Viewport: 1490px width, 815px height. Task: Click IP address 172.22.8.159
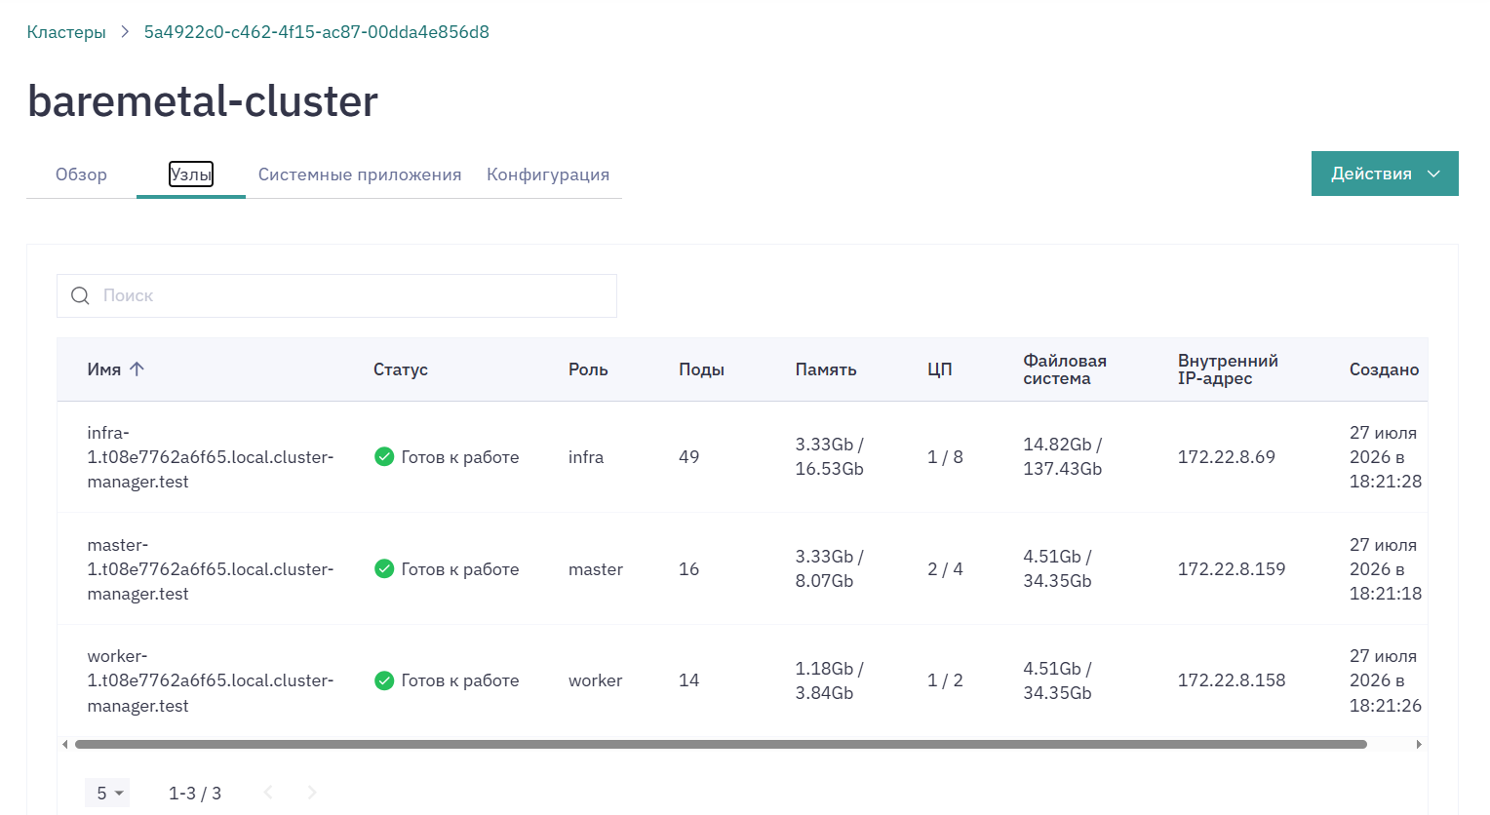click(x=1232, y=569)
